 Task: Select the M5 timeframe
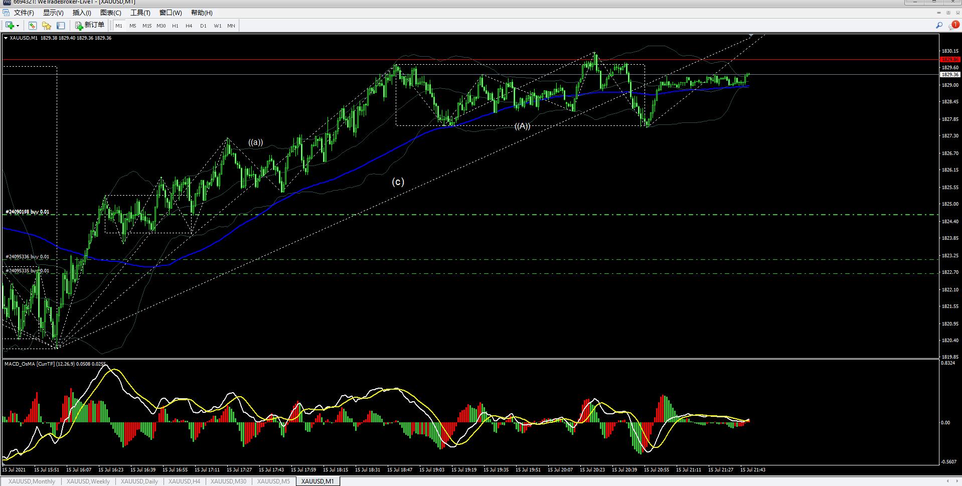tap(132, 26)
